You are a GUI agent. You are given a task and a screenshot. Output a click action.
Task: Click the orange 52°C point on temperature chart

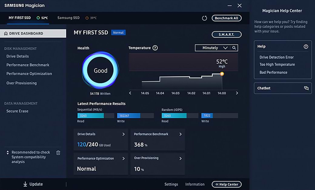pyautogui.click(x=222, y=74)
